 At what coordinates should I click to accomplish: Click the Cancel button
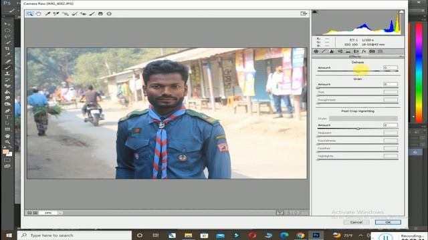coord(356,222)
